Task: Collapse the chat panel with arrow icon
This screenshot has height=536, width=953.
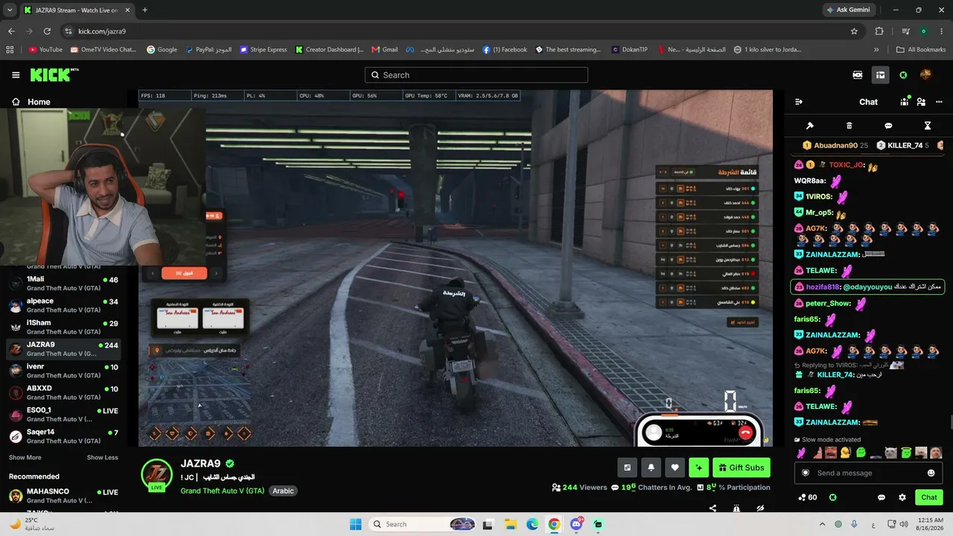Action: click(x=799, y=102)
